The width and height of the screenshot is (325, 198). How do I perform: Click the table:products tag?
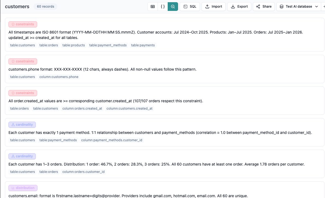73,45
